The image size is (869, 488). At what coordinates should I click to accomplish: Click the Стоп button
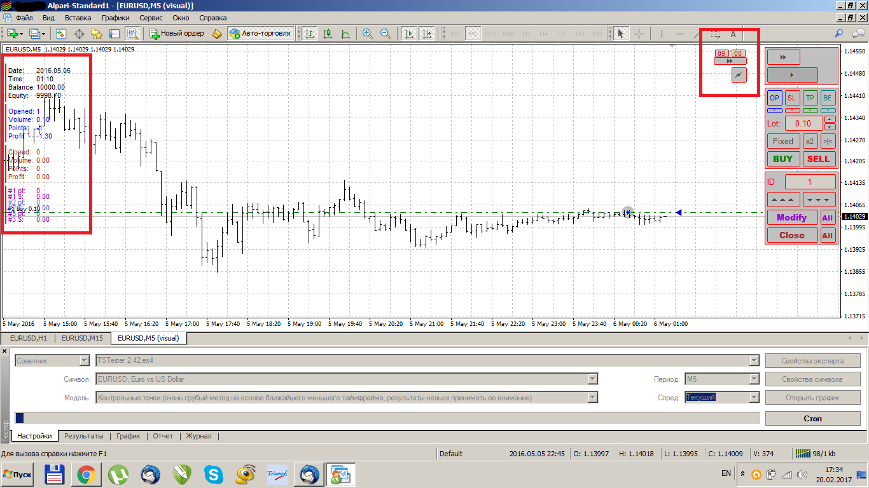pos(812,418)
